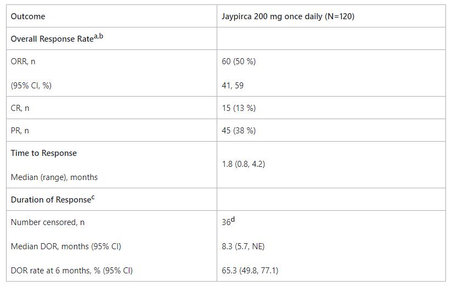Image resolution: width=452 pixels, height=286 pixels.
Task: Click the Median (range), months label
Action: (x=54, y=177)
